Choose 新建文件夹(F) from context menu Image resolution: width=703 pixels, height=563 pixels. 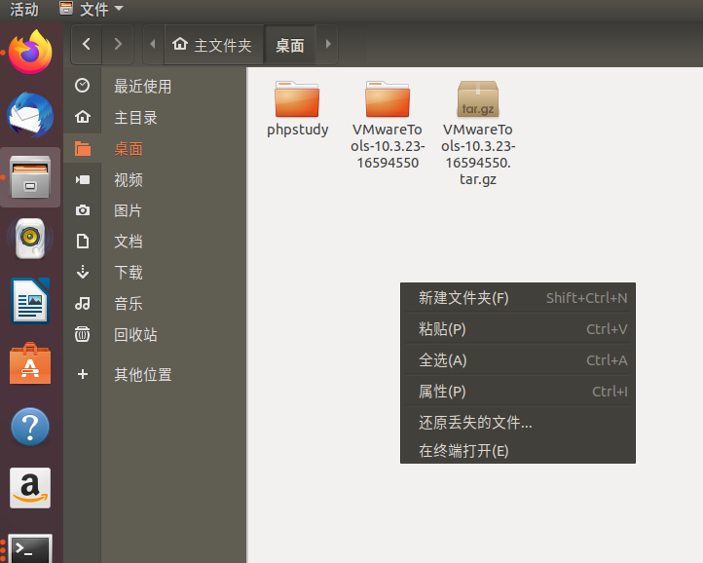click(518, 298)
